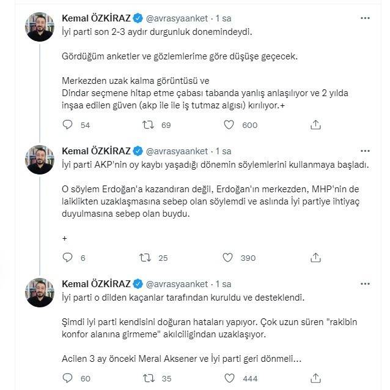Expand more options on third tweet
Viewport: 390px width, 390px height.
(365, 283)
